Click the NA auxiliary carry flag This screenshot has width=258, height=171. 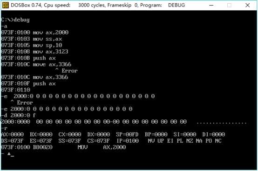(x=199, y=141)
